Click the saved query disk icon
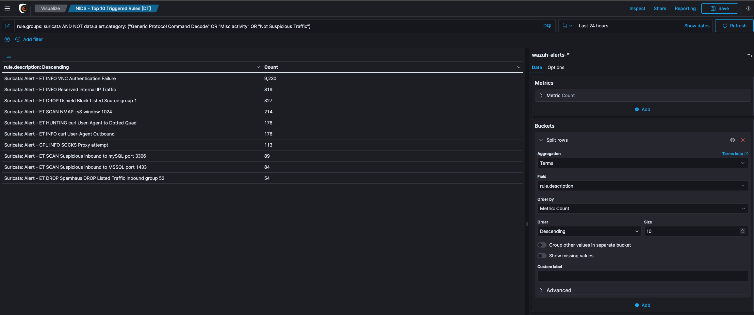Image resolution: width=754 pixels, height=315 pixels. pyautogui.click(x=8, y=26)
